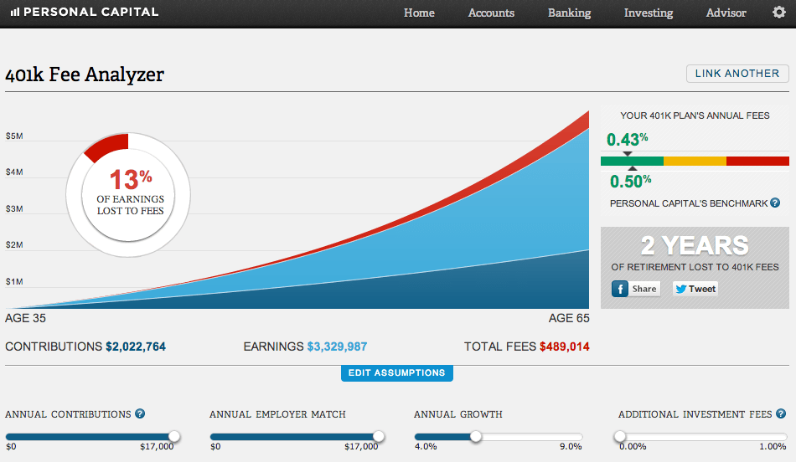The height and width of the screenshot is (462, 796).
Task: Open the Home menu
Action: 419,13
